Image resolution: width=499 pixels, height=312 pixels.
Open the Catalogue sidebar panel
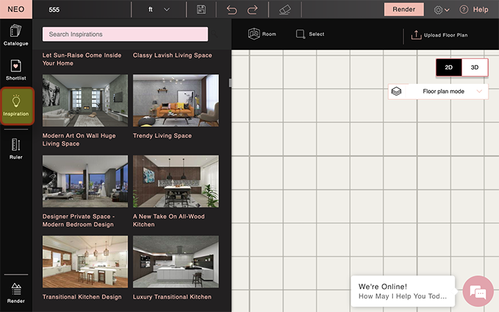point(16,35)
